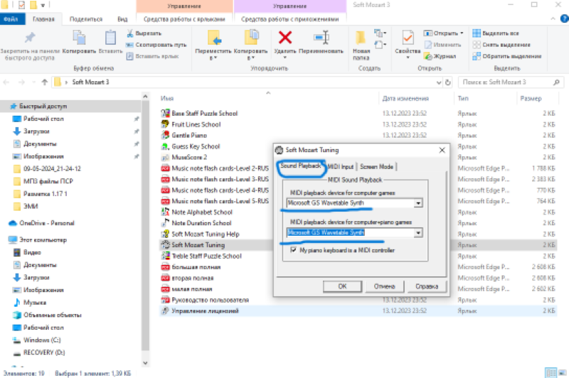Sort by the Имя column header
569x378 pixels.
coord(167,98)
